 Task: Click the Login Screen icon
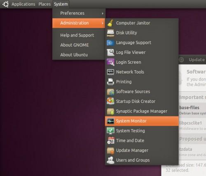click(x=110, y=62)
